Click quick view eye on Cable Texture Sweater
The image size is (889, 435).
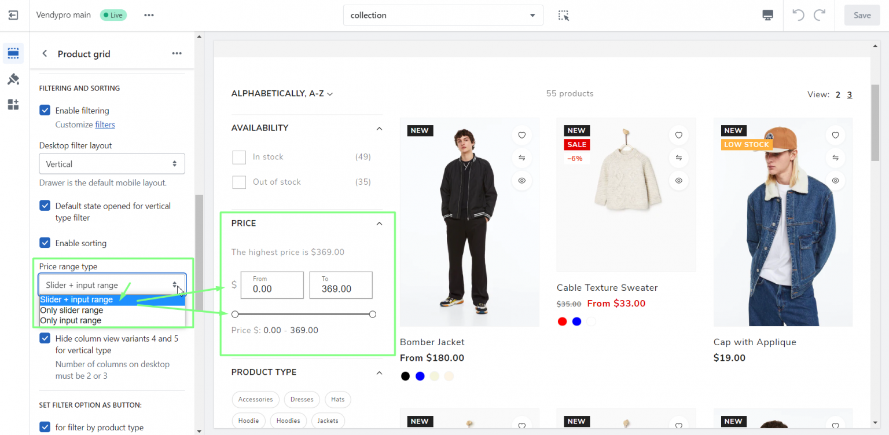678,181
